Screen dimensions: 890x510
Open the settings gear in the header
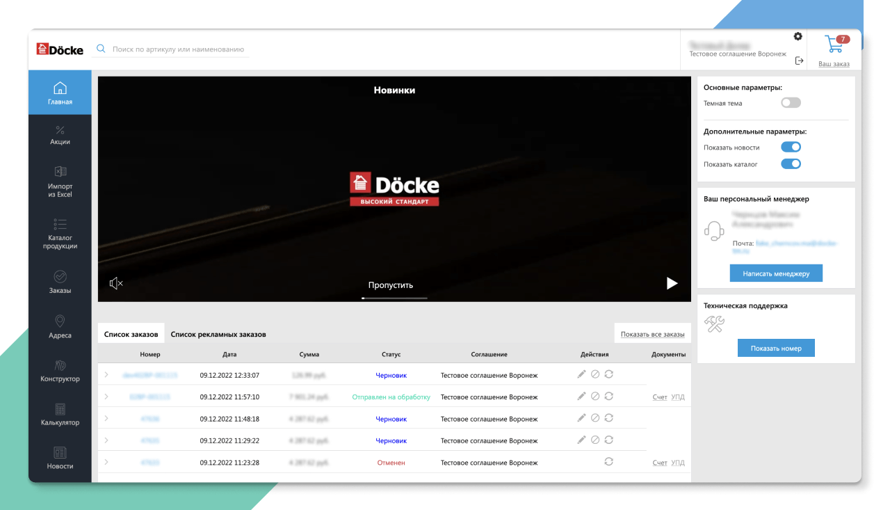pyautogui.click(x=798, y=36)
